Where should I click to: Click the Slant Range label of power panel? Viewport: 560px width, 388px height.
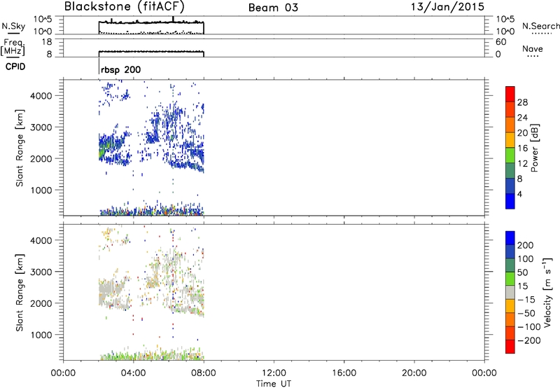pyautogui.click(x=20, y=148)
